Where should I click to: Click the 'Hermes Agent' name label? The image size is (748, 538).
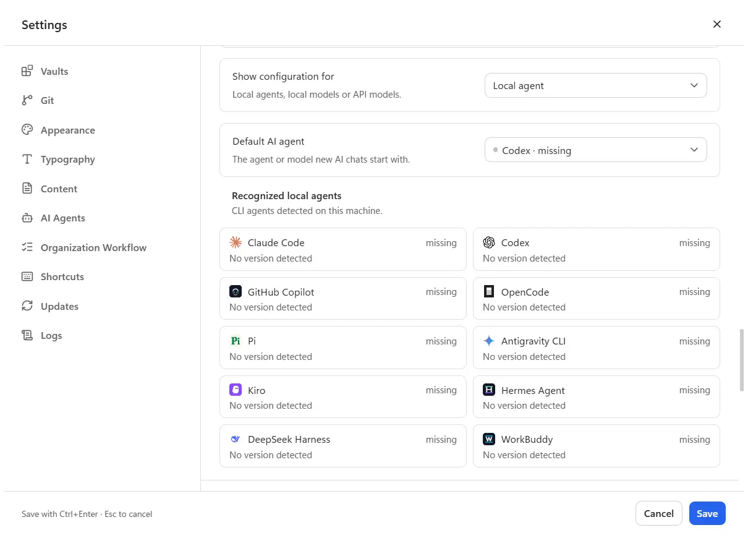[533, 390]
